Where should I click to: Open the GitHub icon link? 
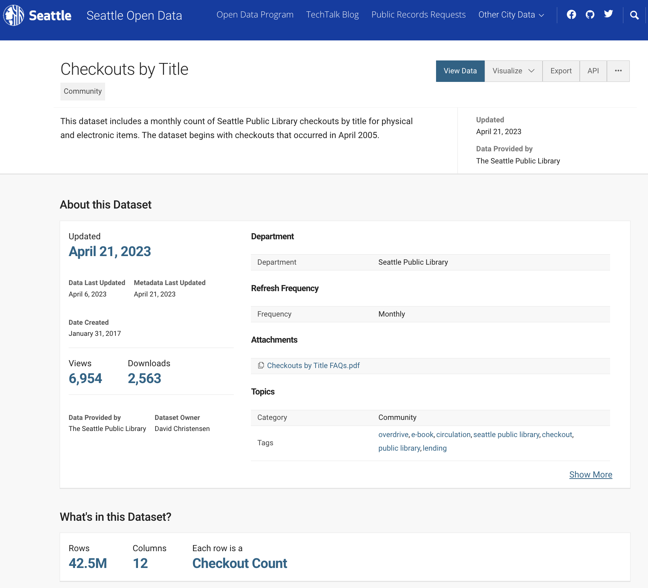coord(590,15)
